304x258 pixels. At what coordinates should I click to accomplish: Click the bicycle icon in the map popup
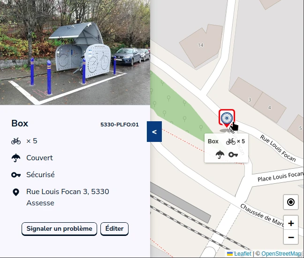tap(231, 141)
